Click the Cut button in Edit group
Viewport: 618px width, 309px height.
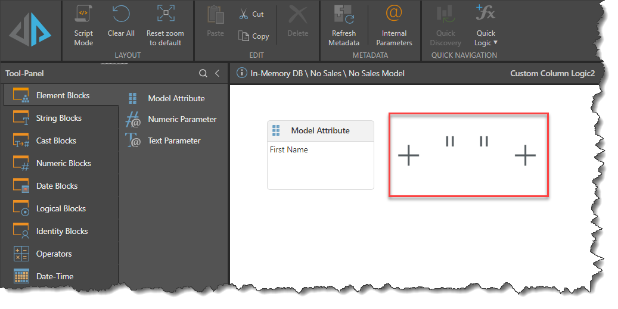click(251, 14)
